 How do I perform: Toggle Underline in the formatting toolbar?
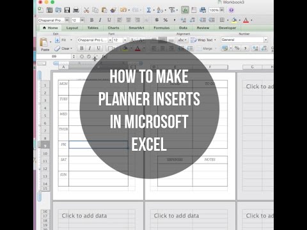click(x=109, y=20)
